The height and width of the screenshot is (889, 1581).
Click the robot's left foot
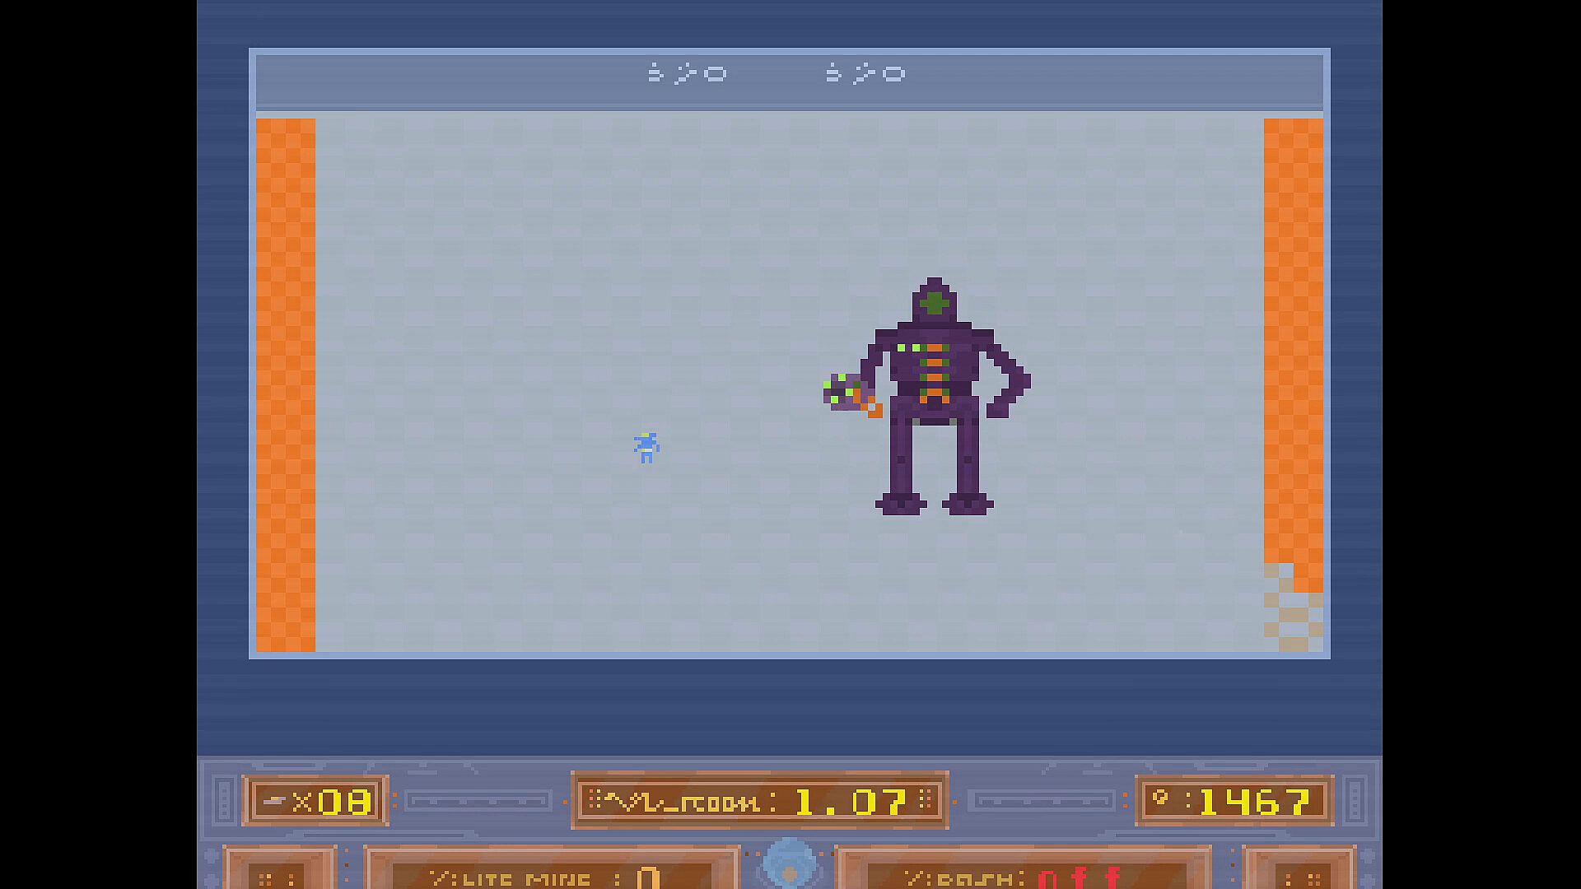tap(901, 503)
